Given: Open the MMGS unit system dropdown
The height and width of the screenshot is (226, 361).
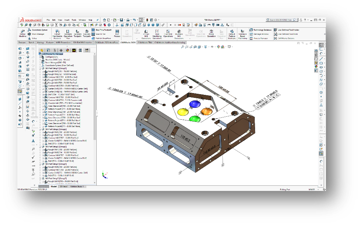Looking at the screenshot, I should (319, 189).
